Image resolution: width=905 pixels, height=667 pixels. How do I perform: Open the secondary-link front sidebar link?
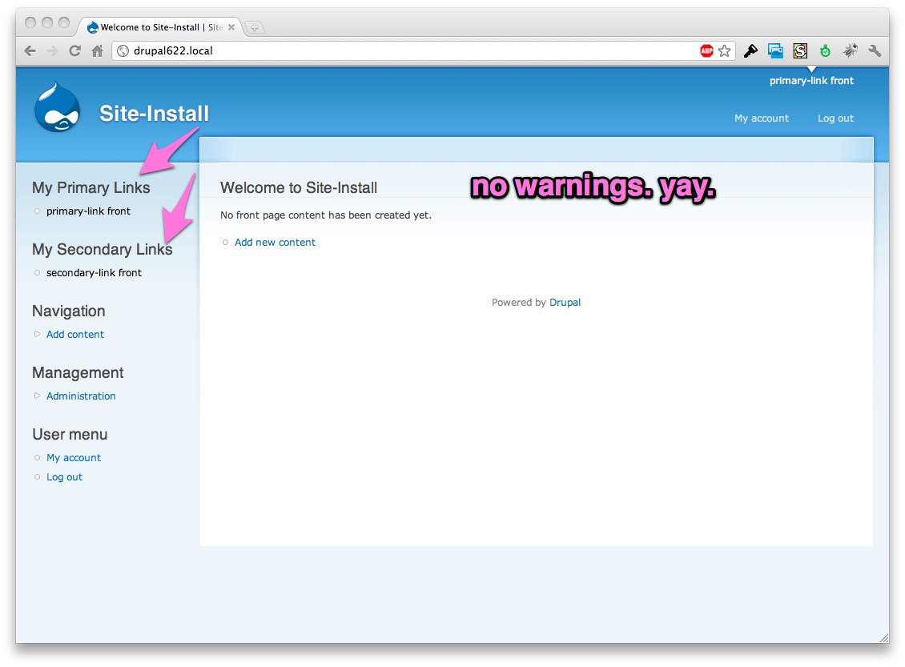coord(94,273)
